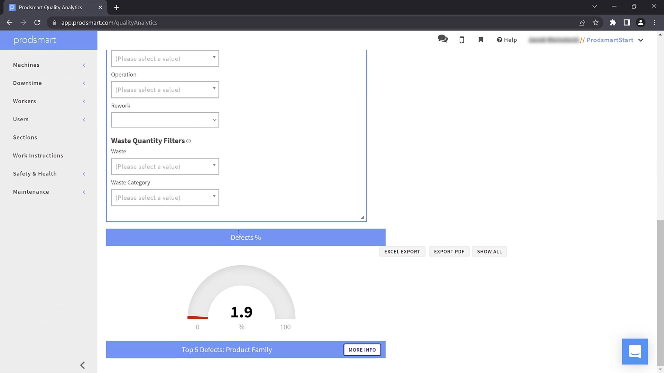Click the Defects % gauge
664x373 pixels.
pyautogui.click(x=241, y=297)
